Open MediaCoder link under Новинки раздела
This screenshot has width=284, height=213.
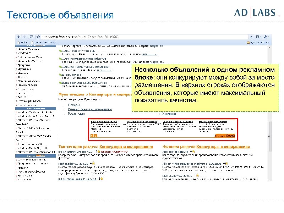coord(177,175)
